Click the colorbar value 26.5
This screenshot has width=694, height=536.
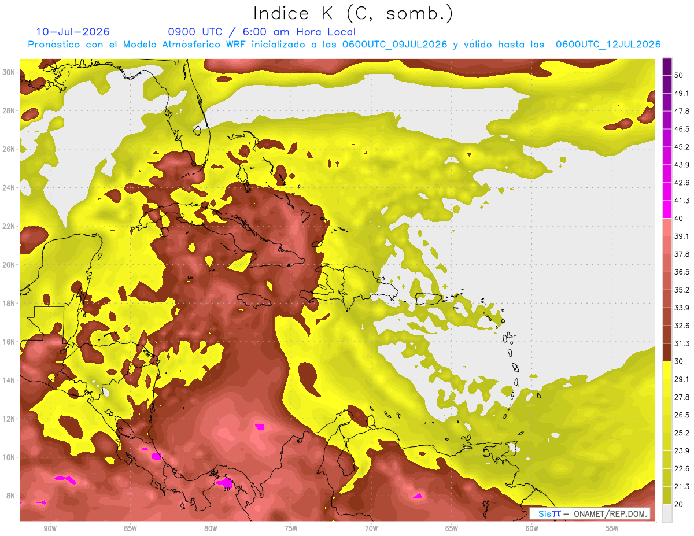(x=682, y=415)
